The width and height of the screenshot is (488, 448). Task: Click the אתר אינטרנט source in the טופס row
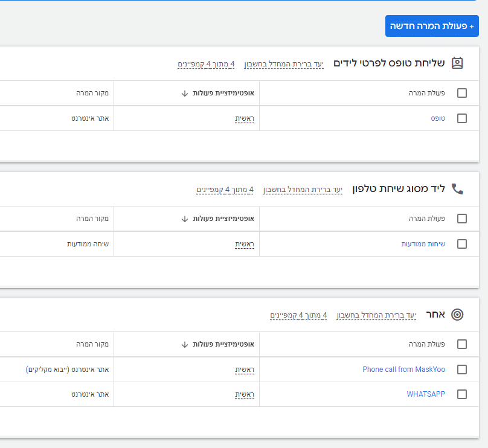tap(90, 118)
